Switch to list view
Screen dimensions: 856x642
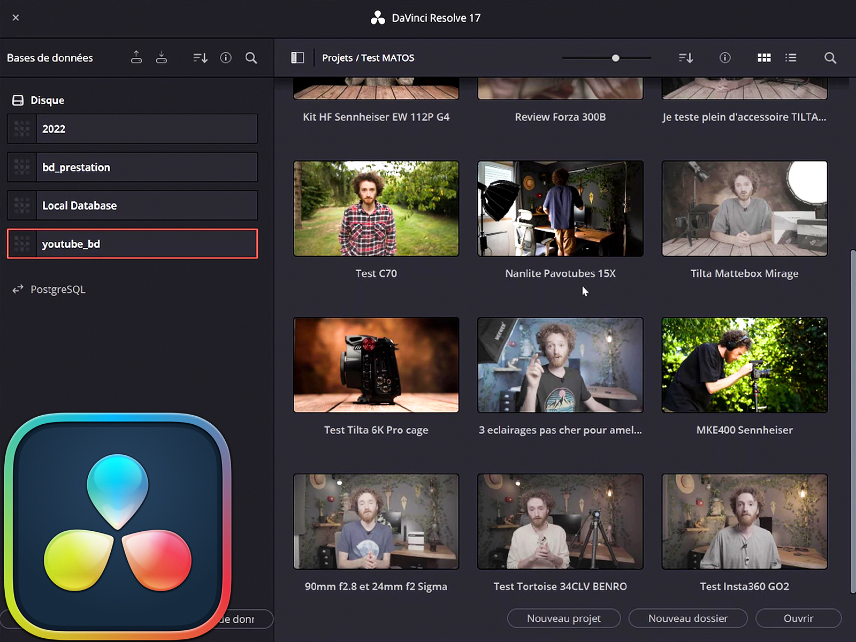tap(791, 57)
